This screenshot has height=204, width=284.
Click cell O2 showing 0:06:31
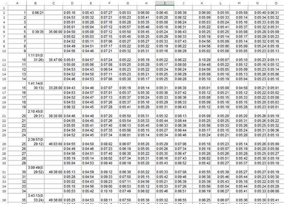276,13
